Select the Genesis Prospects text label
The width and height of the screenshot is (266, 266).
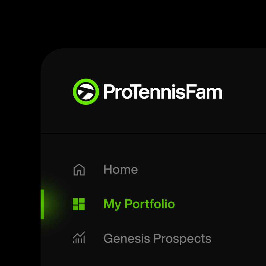coord(157,238)
